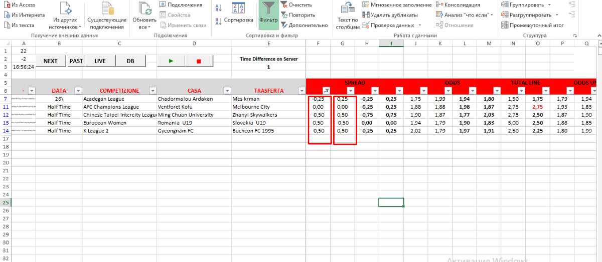Click the sort Z to A descending icon

219,21
